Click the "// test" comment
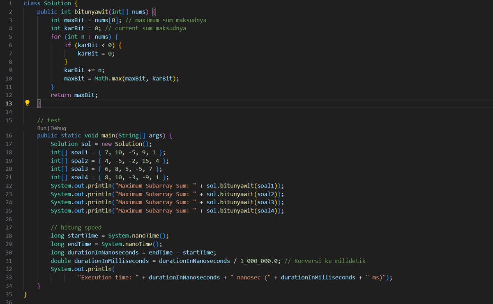The height and width of the screenshot is (304, 493). coord(49,120)
